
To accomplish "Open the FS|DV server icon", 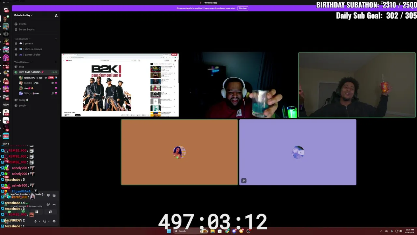I will pyautogui.click(x=6, y=105).
